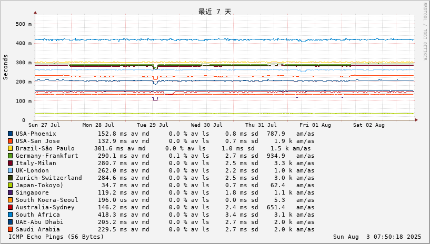
Task: Click the 651.4 am/as value
Action: click(x=276, y=208)
